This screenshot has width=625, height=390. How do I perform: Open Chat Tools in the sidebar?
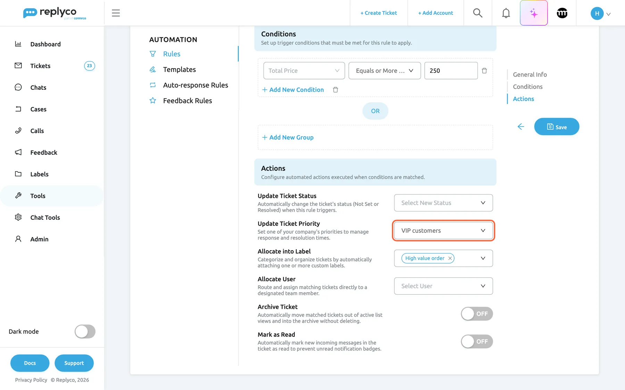click(x=45, y=217)
